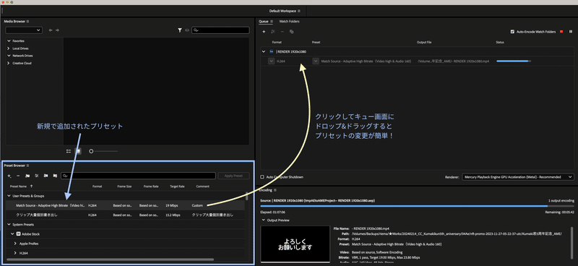578x266 pixels.
Task: Expand the H.264 preset folder
Action: [15, 253]
